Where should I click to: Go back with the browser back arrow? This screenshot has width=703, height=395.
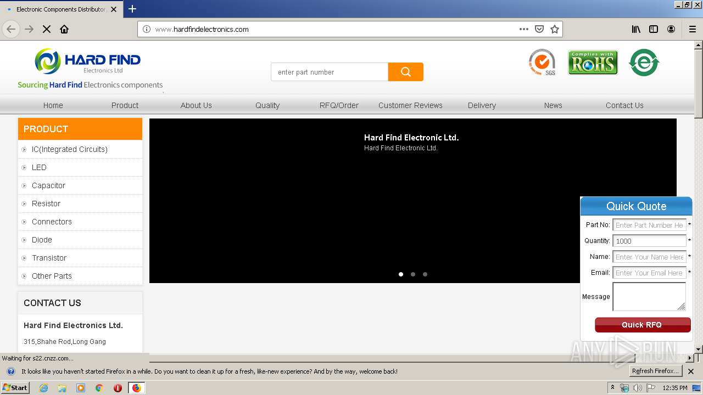(11, 29)
